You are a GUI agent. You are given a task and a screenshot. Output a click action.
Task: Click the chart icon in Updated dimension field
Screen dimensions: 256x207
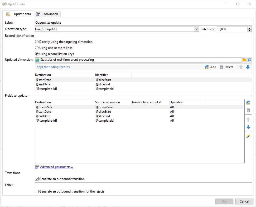pos(37,60)
